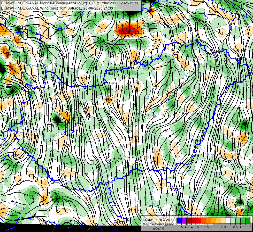This screenshot has height=232, width=253.
Task: Select the pale peach swatch above -0.5
Action: click(223, 220)
